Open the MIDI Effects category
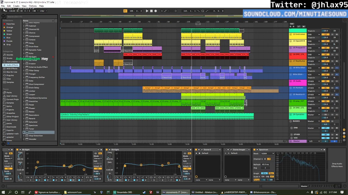Viewport: 348px width, 195px height. pyautogui.click(x=12, y=69)
